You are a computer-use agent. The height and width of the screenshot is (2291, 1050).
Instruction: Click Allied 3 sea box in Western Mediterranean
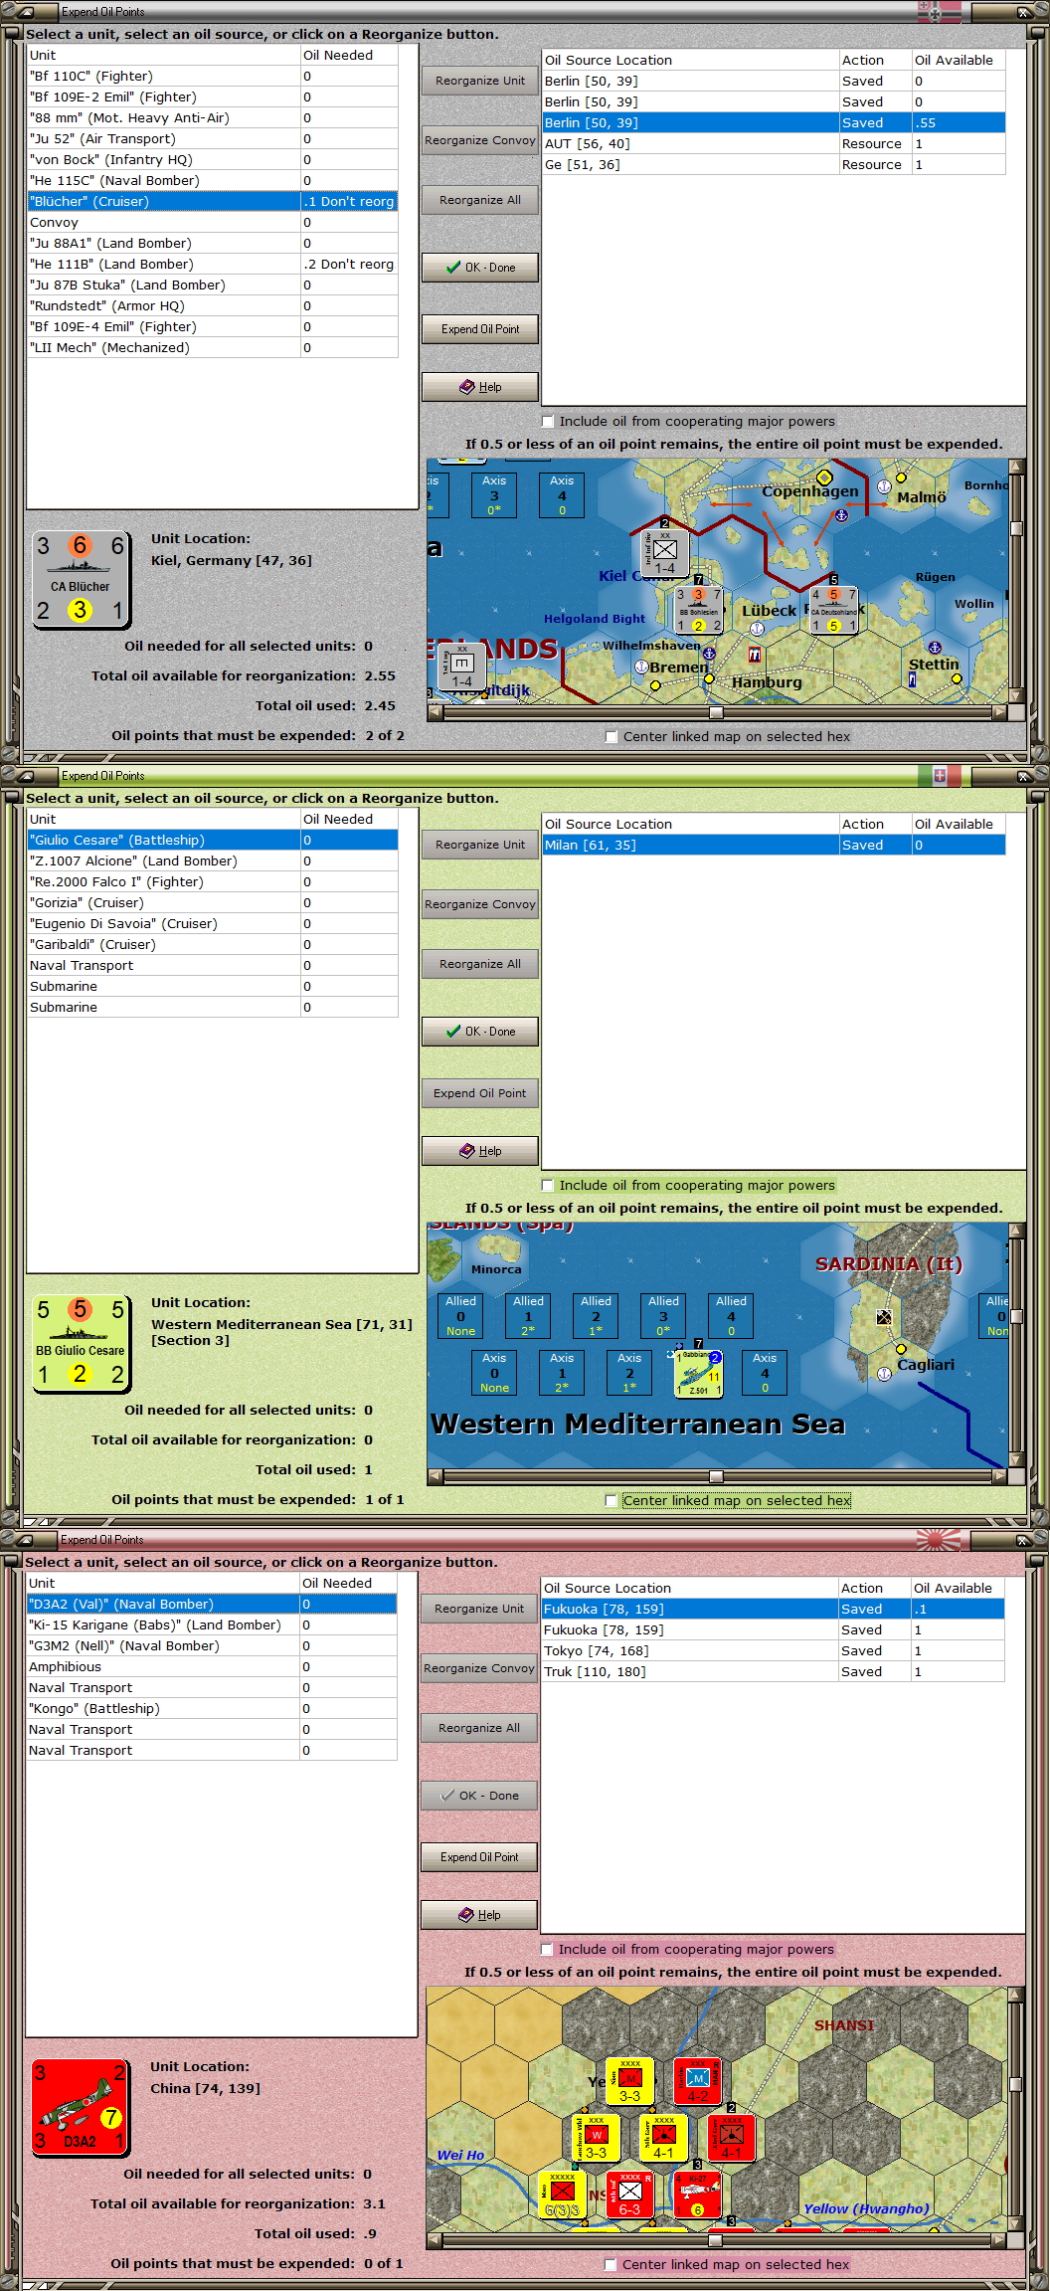pos(663,1315)
